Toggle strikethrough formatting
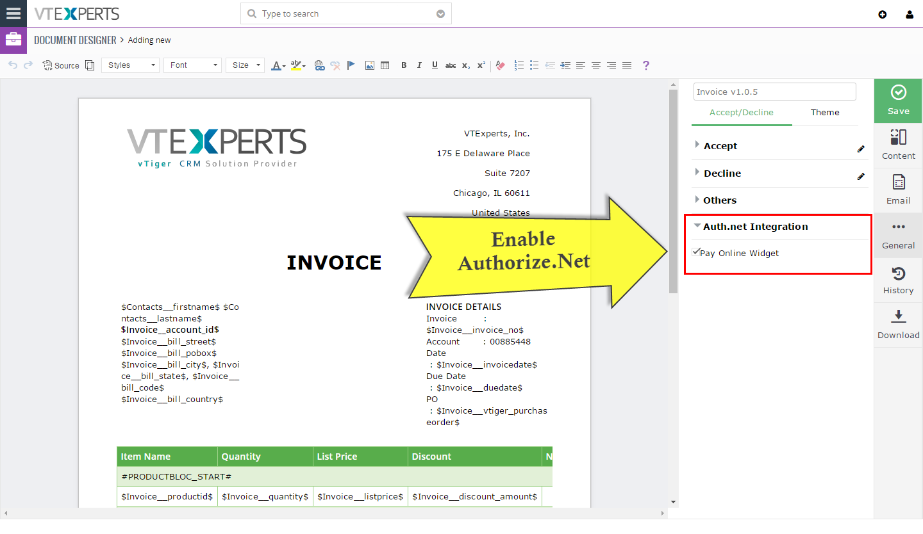The width and height of the screenshot is (923, 534). (451, 65)
